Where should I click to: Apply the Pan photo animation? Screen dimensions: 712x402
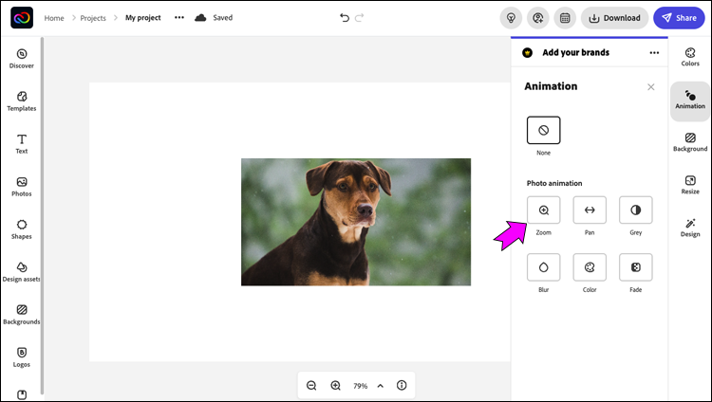point(590,210)
